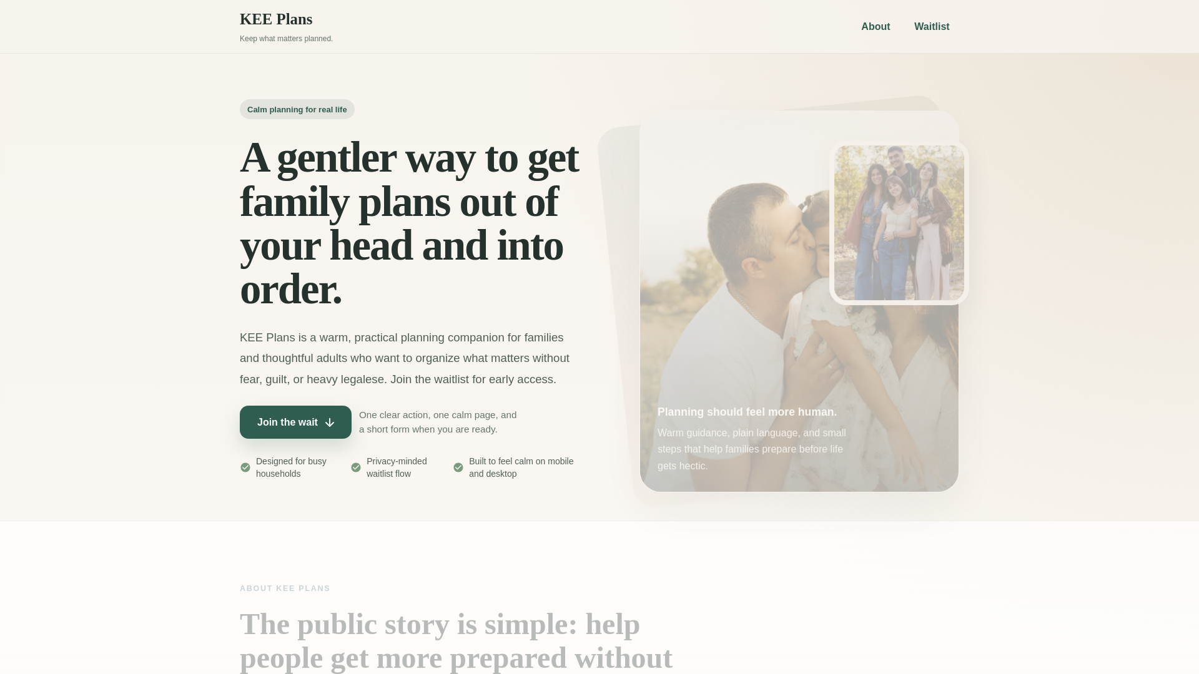Go to the Waitlist nav link
The width and height of the screenshot is (1199, 674).
932,27
